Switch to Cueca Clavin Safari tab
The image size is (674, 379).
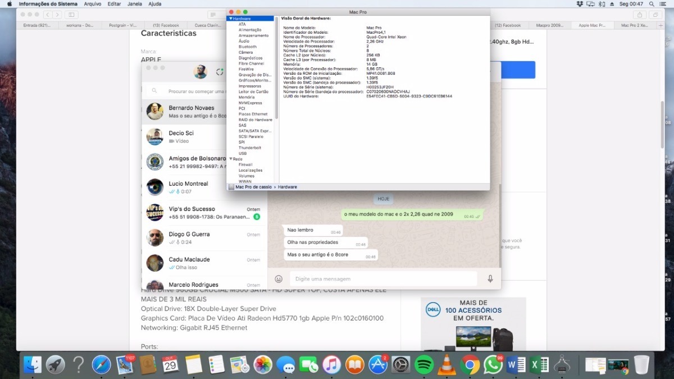coord(208,25)
